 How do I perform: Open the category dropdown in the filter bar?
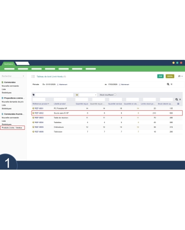pyautogui.click(x=88, y=95)
